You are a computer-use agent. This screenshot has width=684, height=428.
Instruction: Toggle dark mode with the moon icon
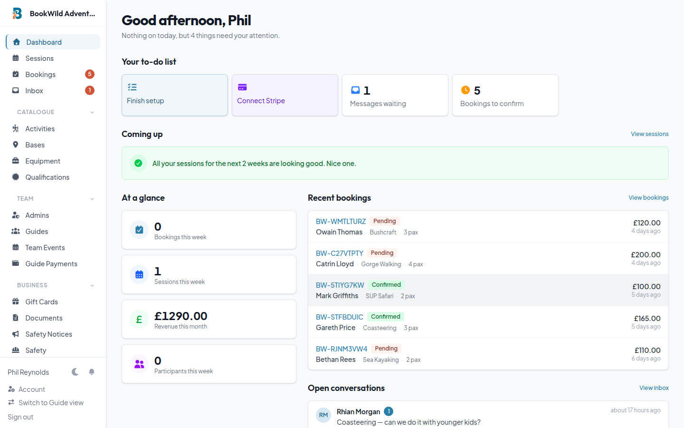(x=75, y=372)
